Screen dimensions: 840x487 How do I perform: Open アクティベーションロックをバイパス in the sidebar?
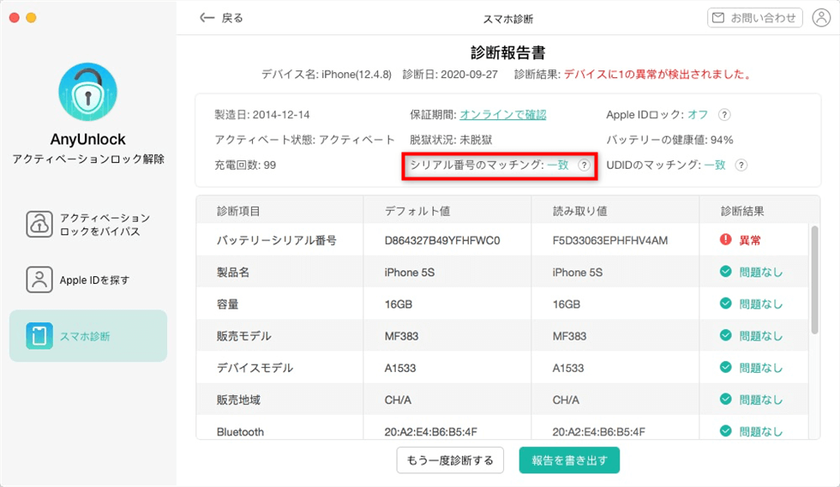click(87, 225)
